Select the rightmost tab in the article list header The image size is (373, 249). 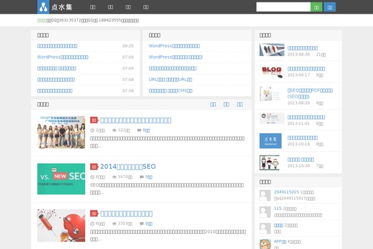pos(241,104)
